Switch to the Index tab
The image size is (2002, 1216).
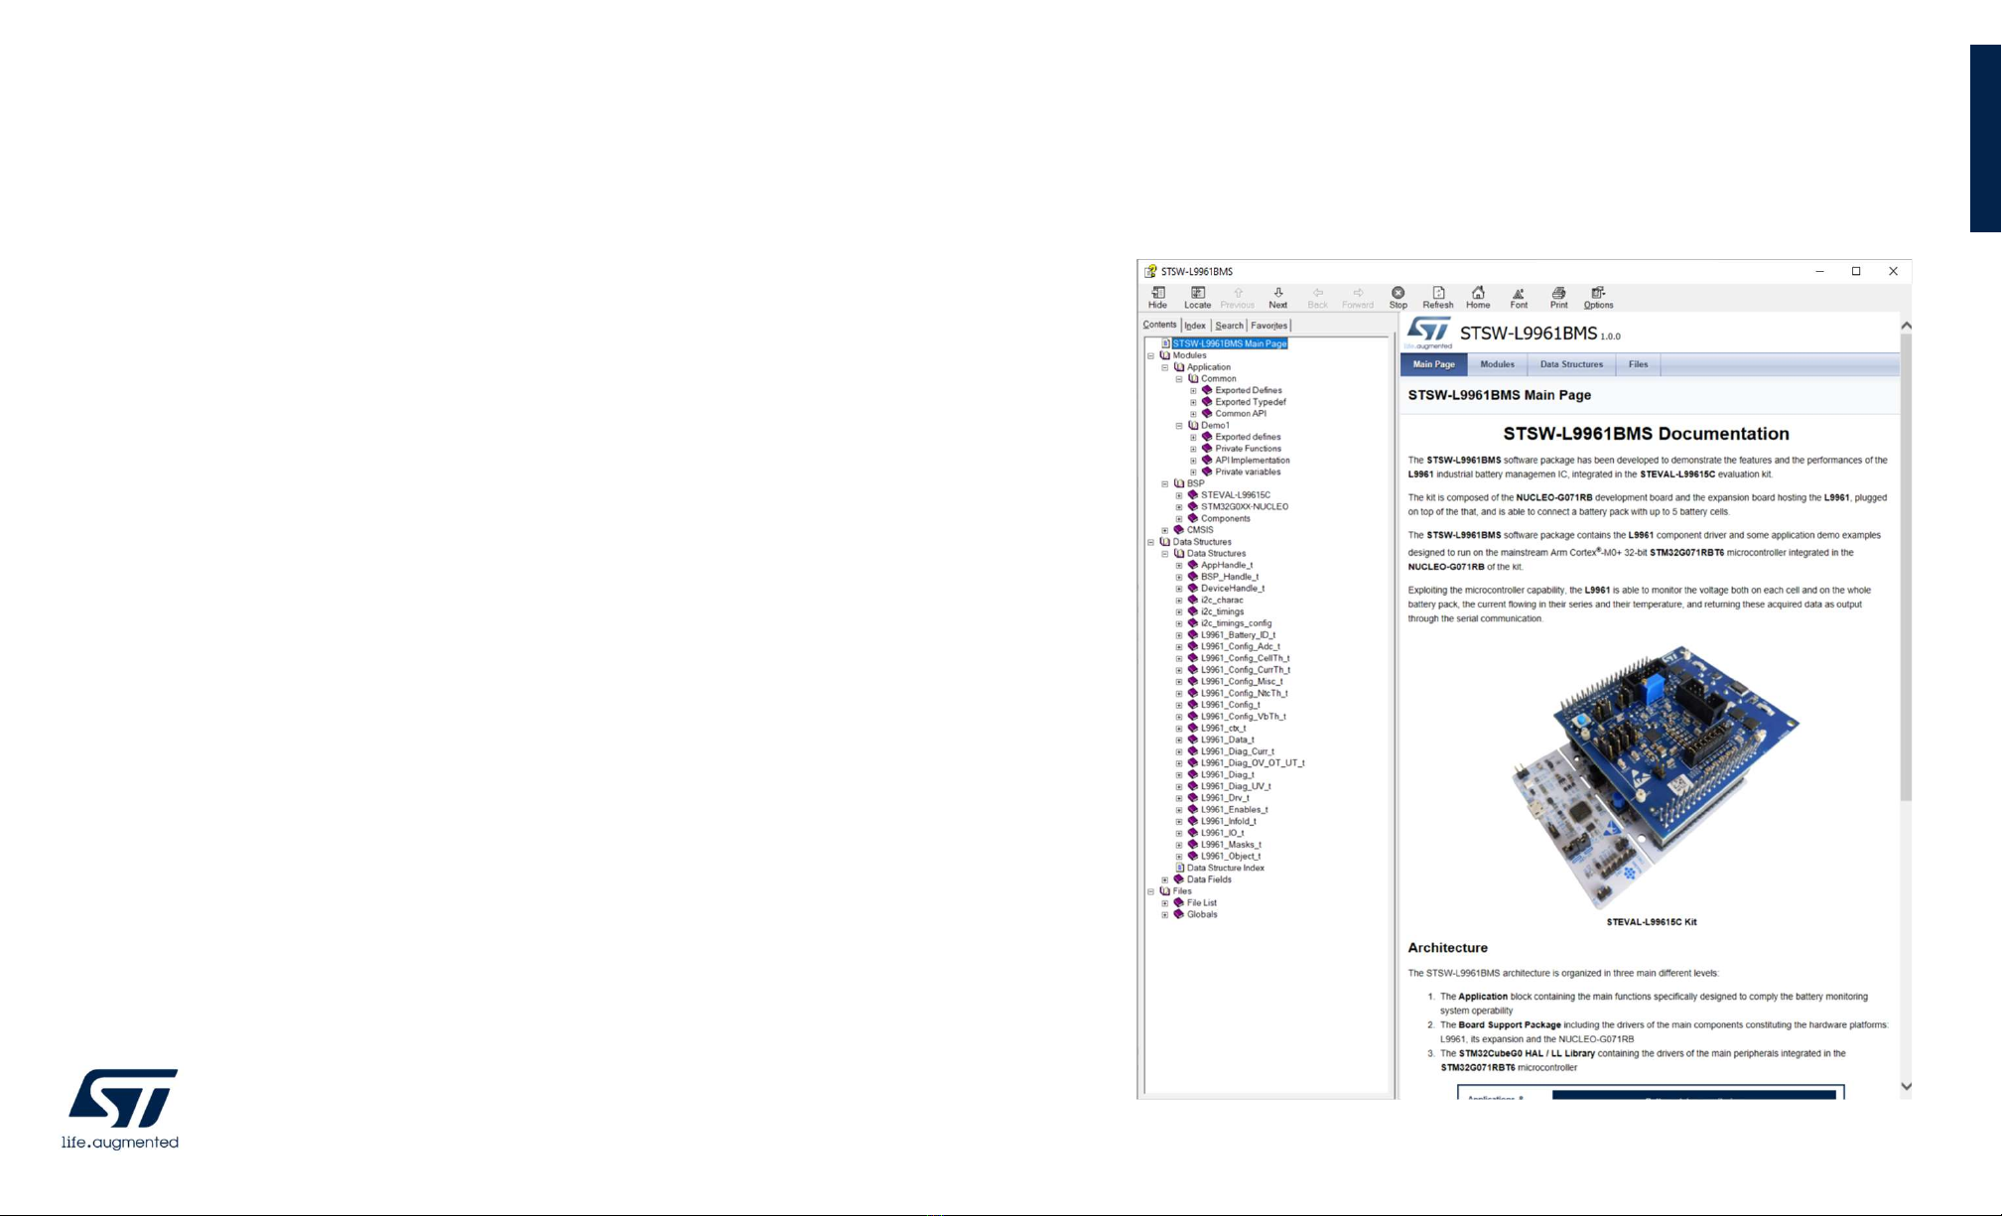click(1195, 326)
